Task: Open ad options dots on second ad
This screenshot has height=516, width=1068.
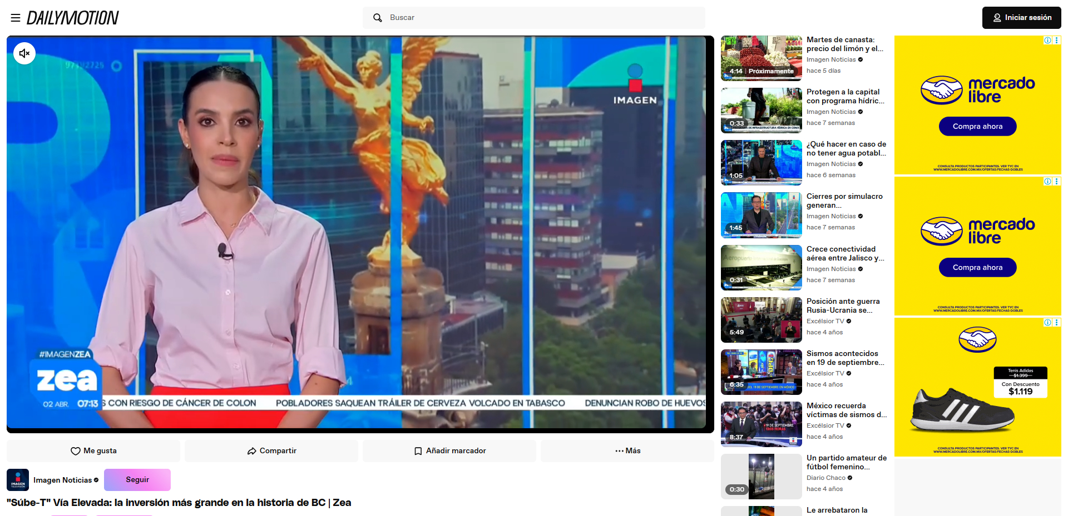Action: coord(1057,182)
